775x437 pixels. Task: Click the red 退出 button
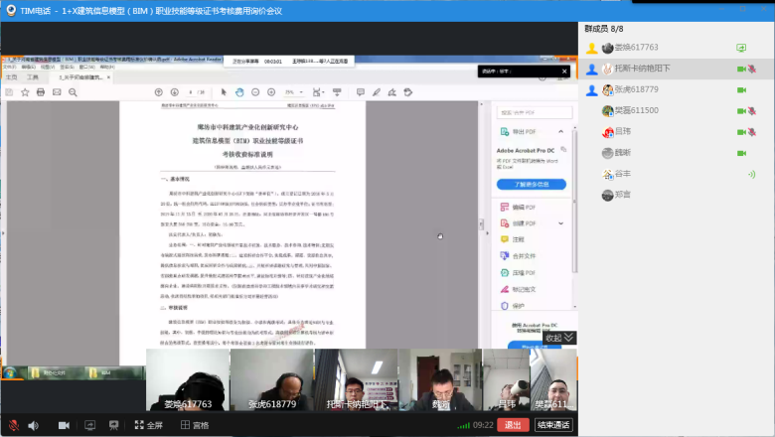(x=512, y=425)
